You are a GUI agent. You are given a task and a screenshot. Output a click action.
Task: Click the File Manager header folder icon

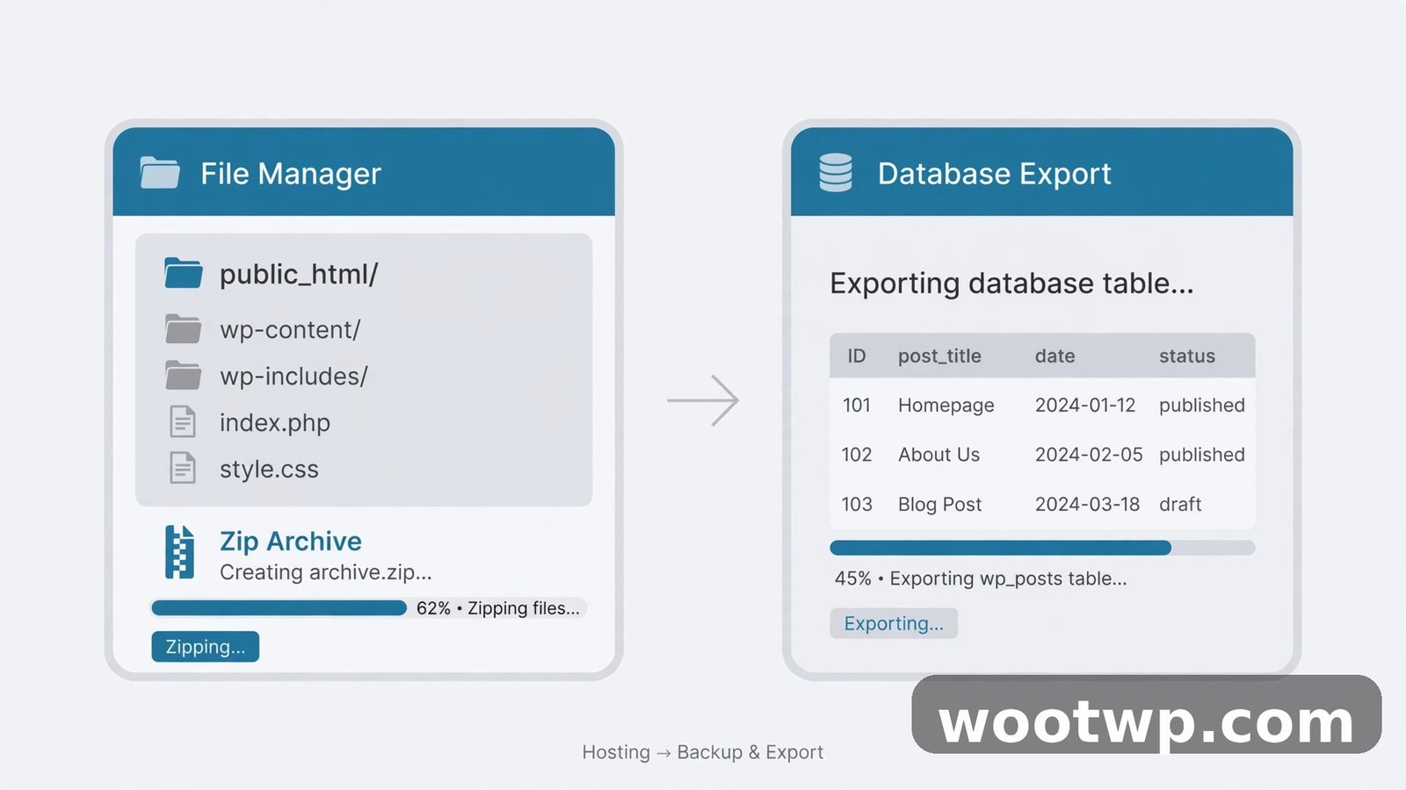[x=160, y=173]
